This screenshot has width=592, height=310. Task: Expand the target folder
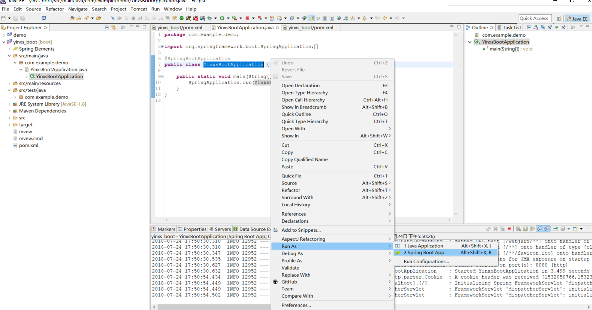[x=9, y=125]
